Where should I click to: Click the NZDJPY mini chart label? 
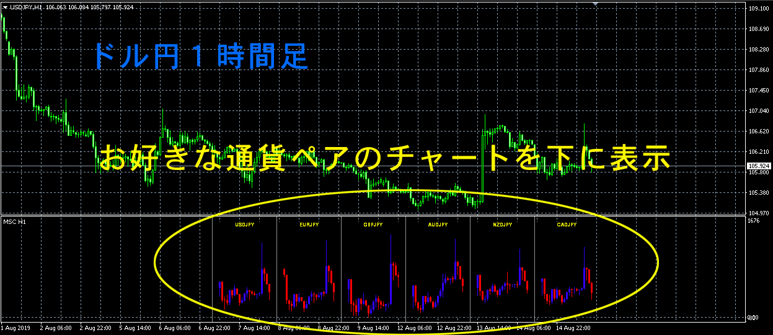pos(502,225)
